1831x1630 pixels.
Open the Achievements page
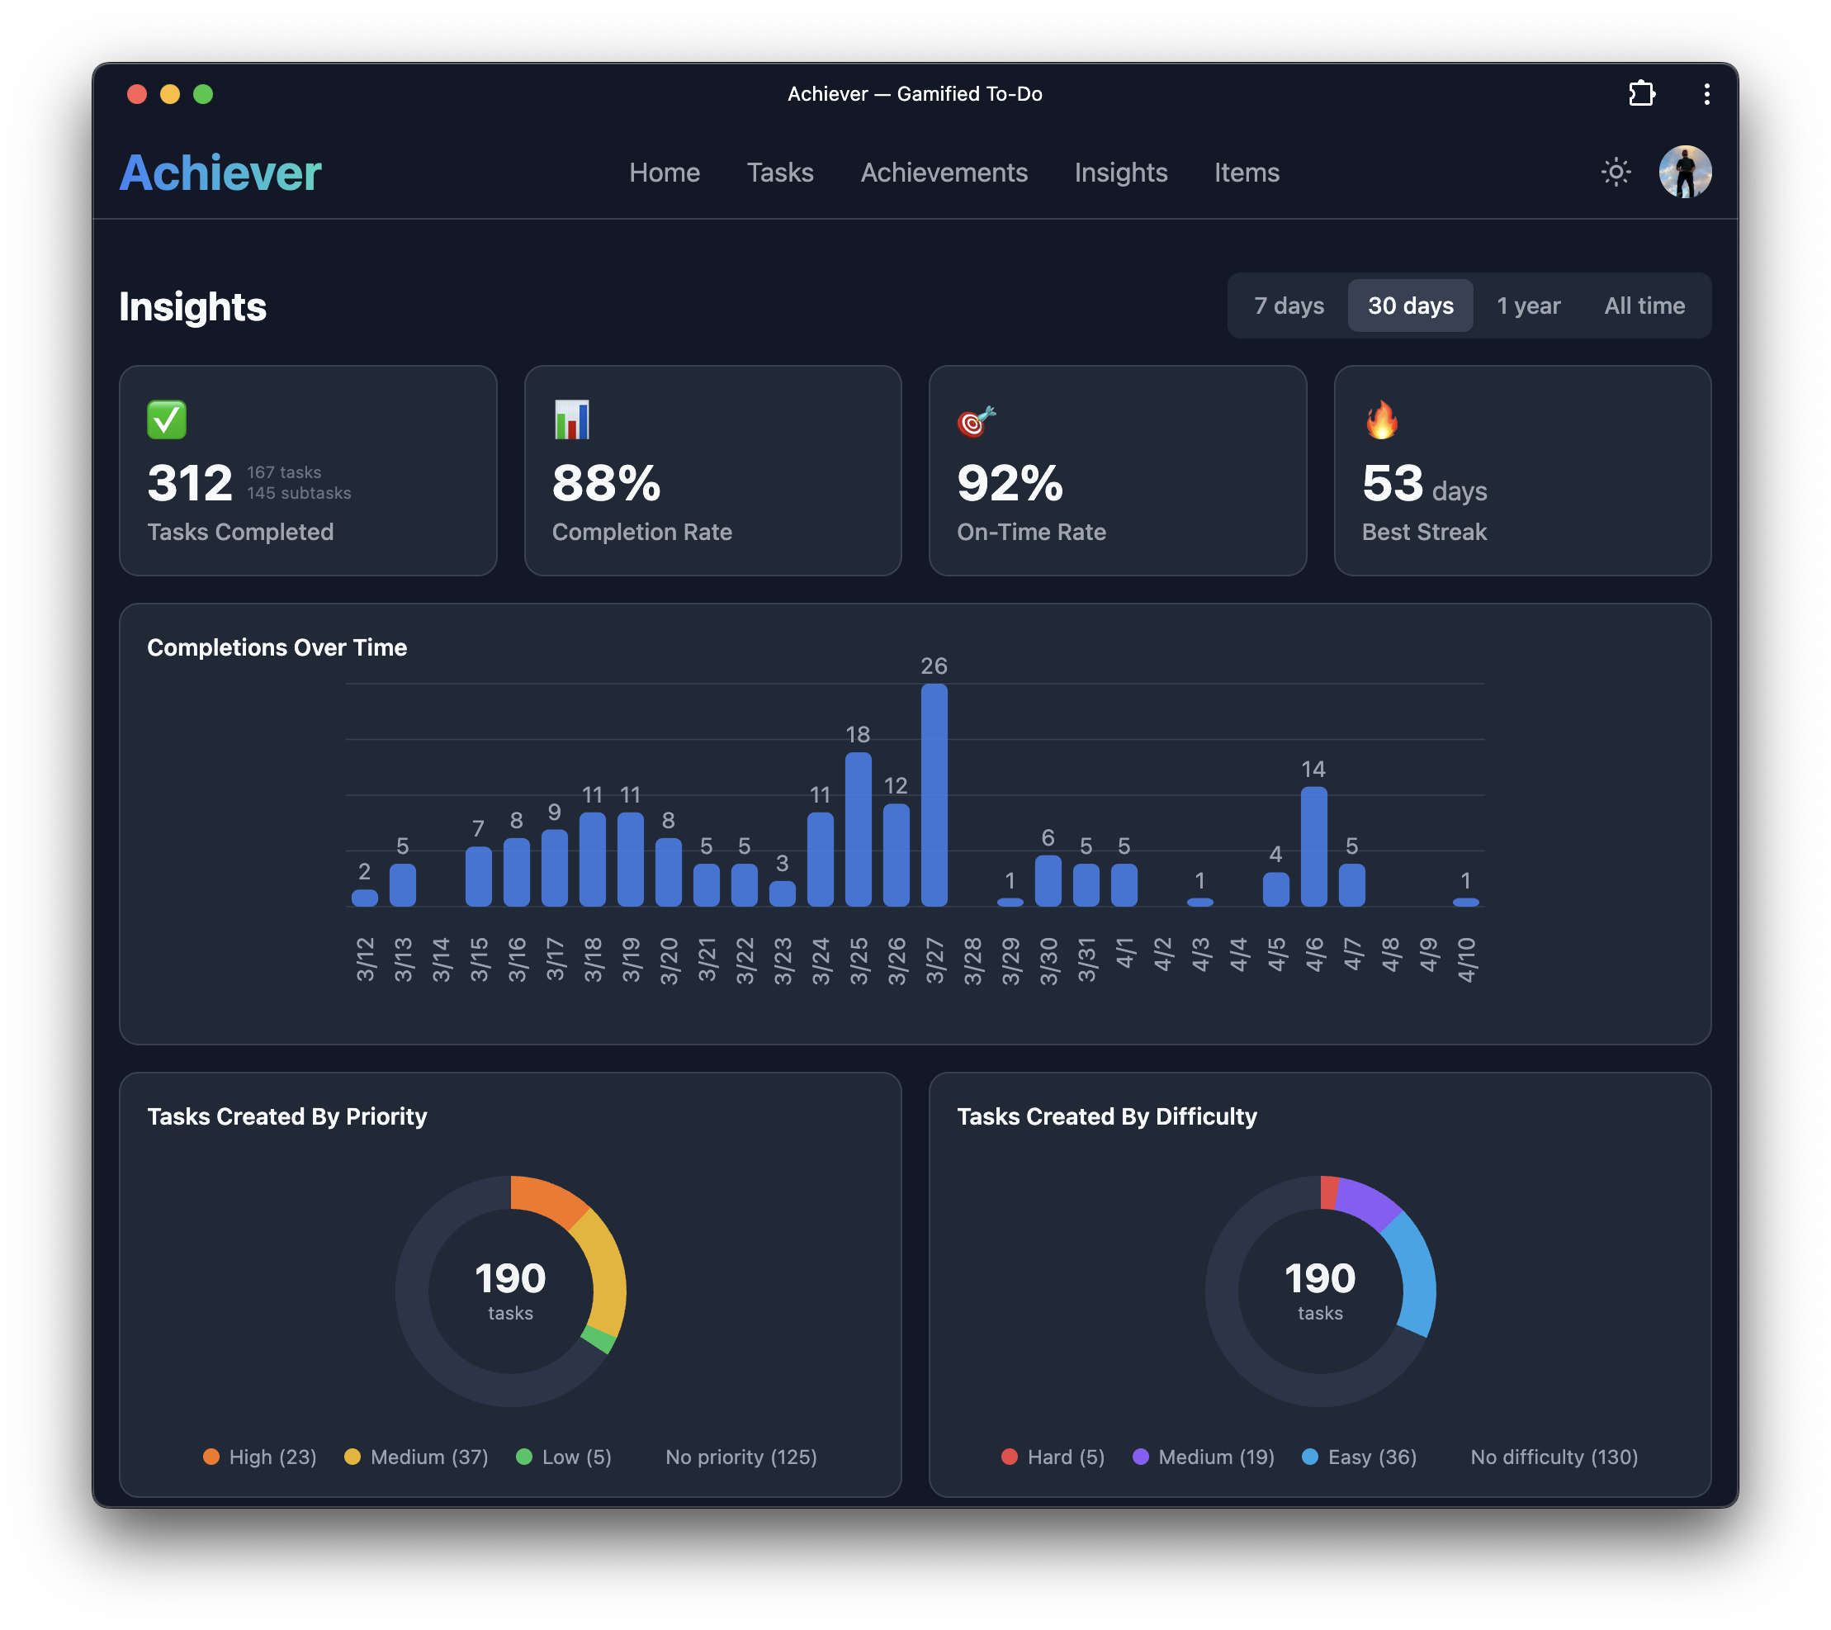click(x=944, y=172)
